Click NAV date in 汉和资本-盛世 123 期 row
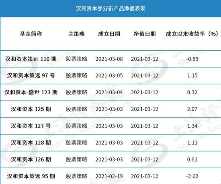This screenshot has height=184, width=221. click(x=145, y=92)
